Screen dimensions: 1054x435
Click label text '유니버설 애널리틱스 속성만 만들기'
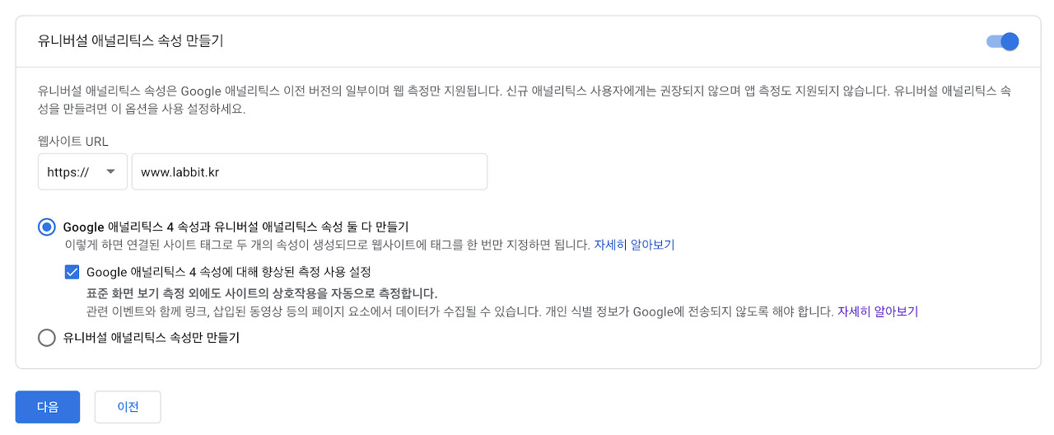point(151,338)
